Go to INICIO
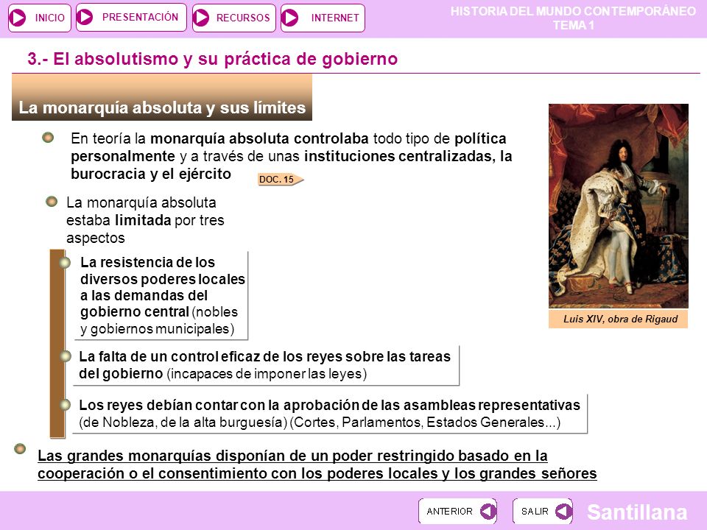The height and width of the screenshot is (530, 707). [x=40, y=18]
